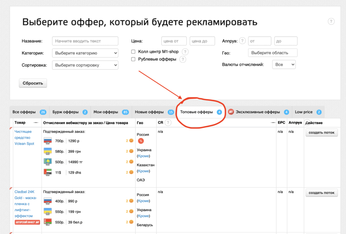Click the Kazakhstan flag icon beside 500р.
346x234 pixels.
pyautogui.click(x=47, y=162)
